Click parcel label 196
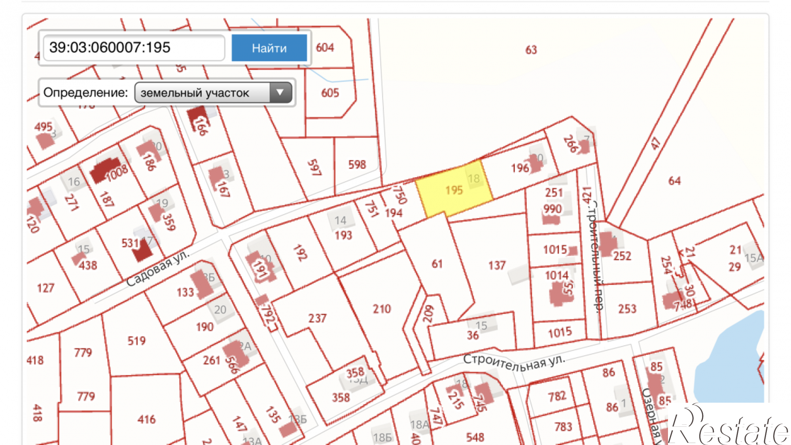The height and width of the screenshot is (445, 791). (520, 168)
